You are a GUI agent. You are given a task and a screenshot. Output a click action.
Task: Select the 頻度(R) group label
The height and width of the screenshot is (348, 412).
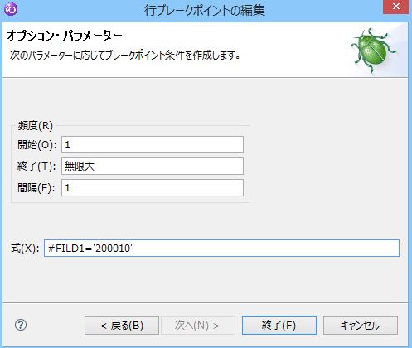36,126
